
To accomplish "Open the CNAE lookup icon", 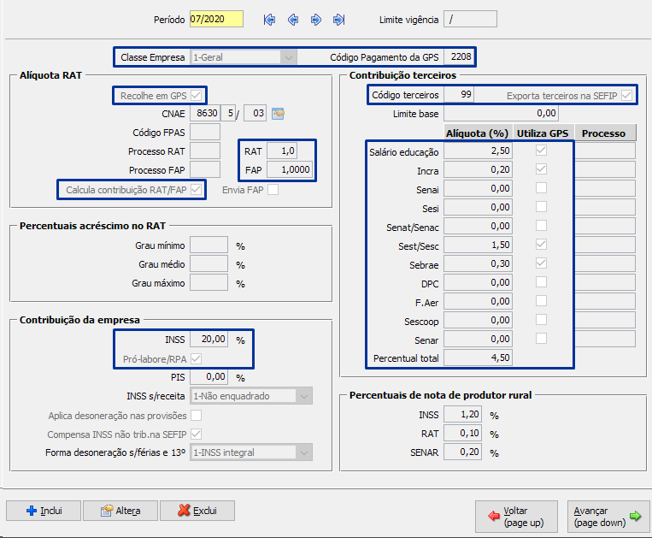I will tap(278, 113).
